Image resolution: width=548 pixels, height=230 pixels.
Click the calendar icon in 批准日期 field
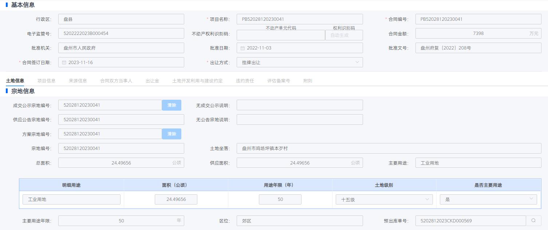(243, 48)
